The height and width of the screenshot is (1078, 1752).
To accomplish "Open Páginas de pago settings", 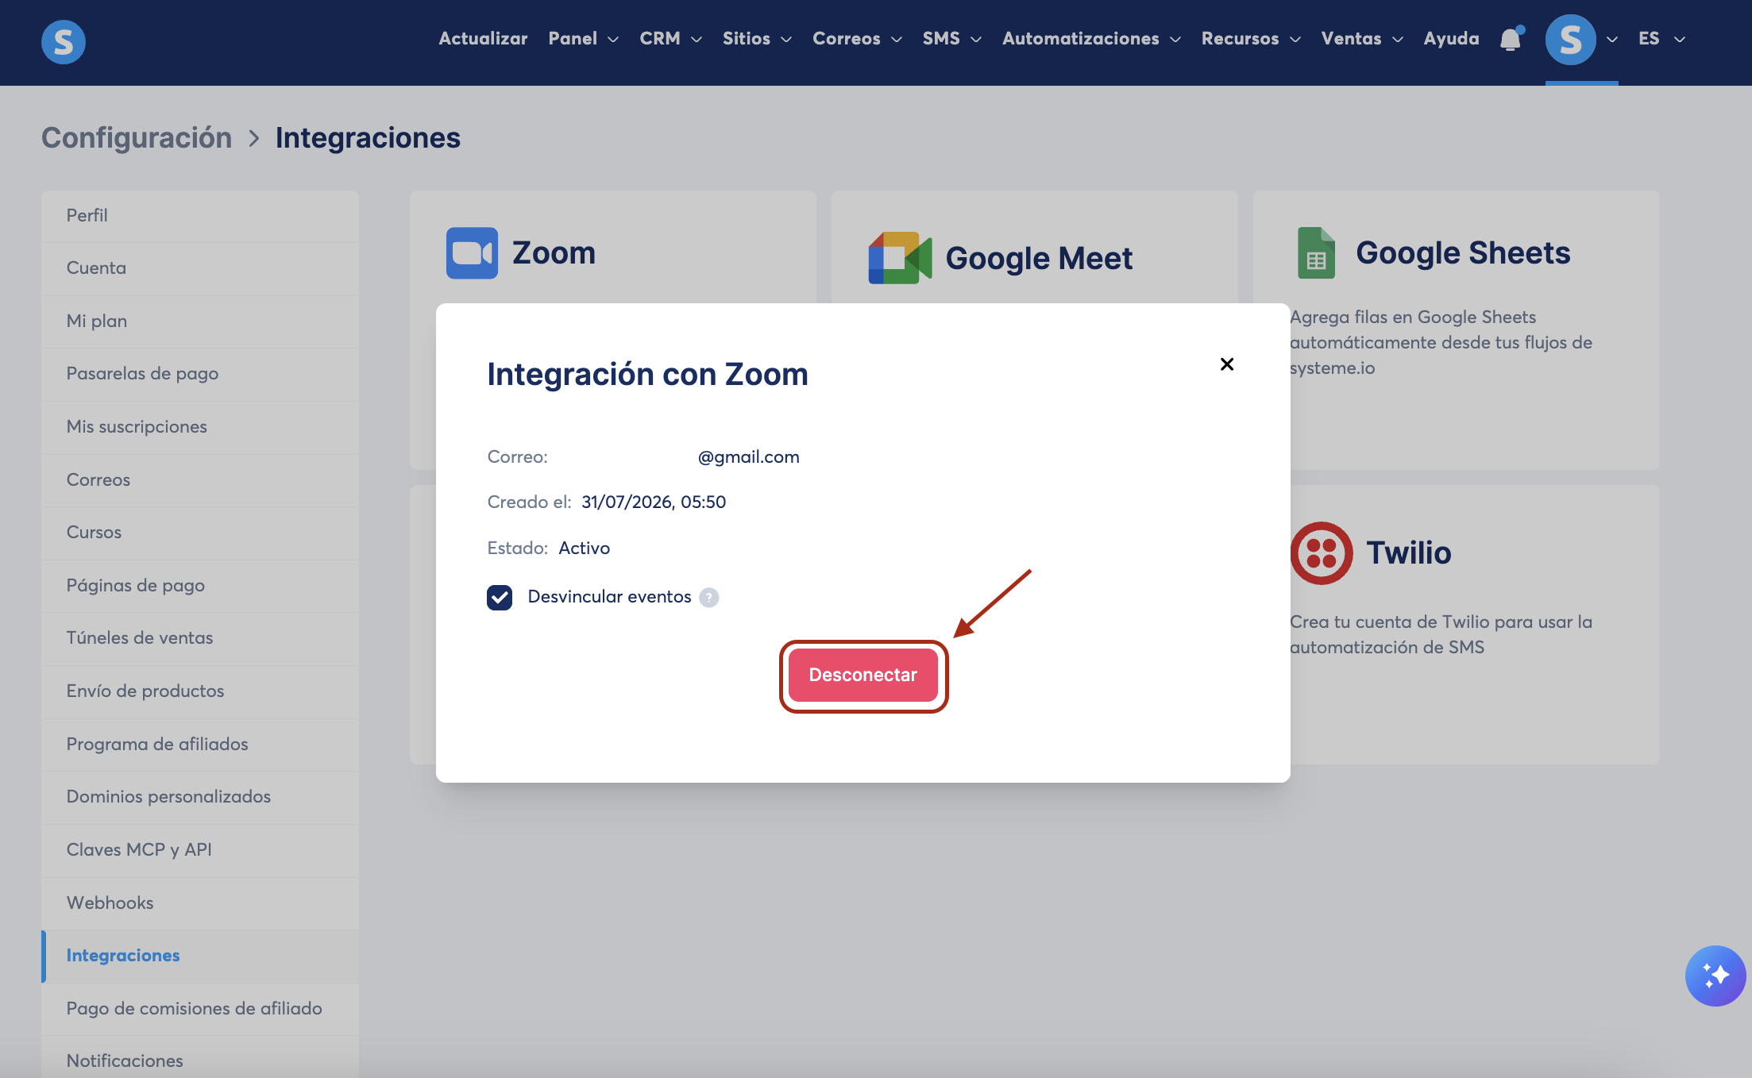I will pyautogui.click(x=200, y=586).
